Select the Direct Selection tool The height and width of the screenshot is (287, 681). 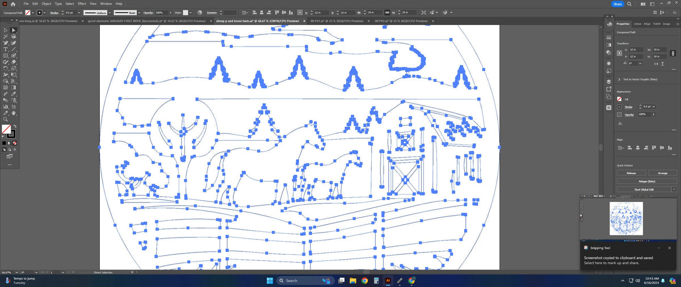[x=13, y=29]
